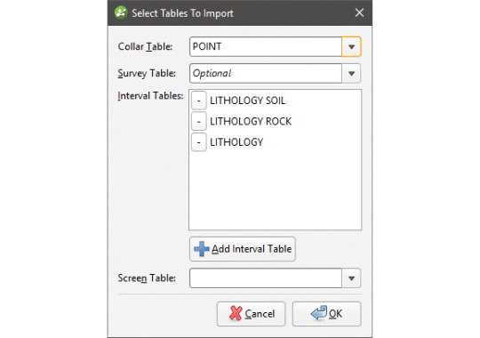The height and width of the screenshot is (338, 480).
Task: Select the LITHOLOGY list entry
Action: pos(236,142)
